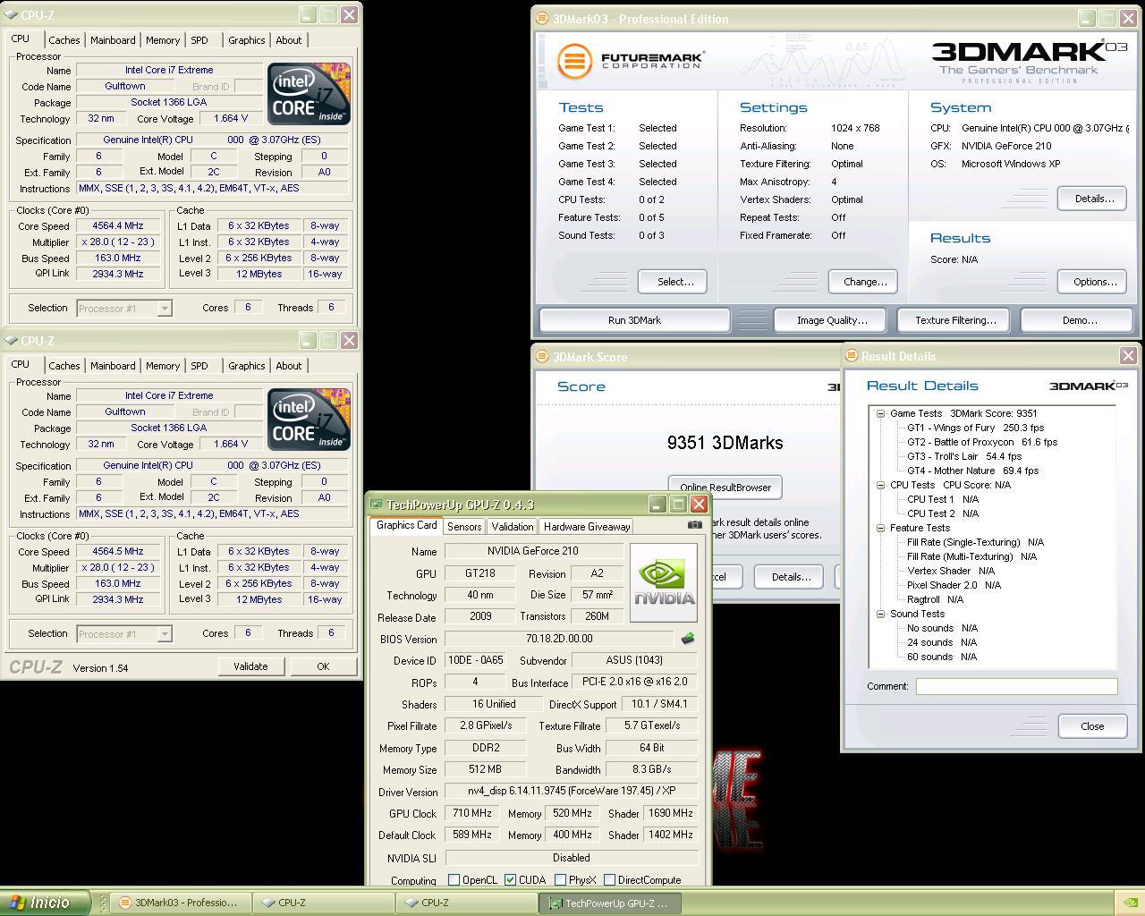Close the Result Details window with X
Viewport: 1145px width, 916px height.
(1128, 355)
